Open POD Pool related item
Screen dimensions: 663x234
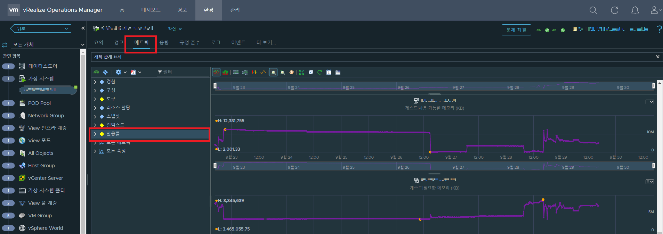point(40,103)
